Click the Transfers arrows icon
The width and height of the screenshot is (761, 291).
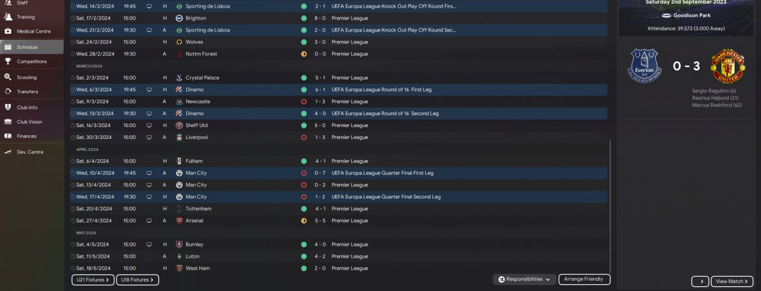tap(8, 91)
